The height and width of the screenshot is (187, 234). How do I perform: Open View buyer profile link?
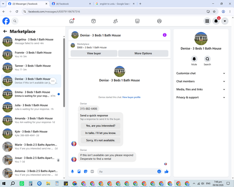point(132,97)
